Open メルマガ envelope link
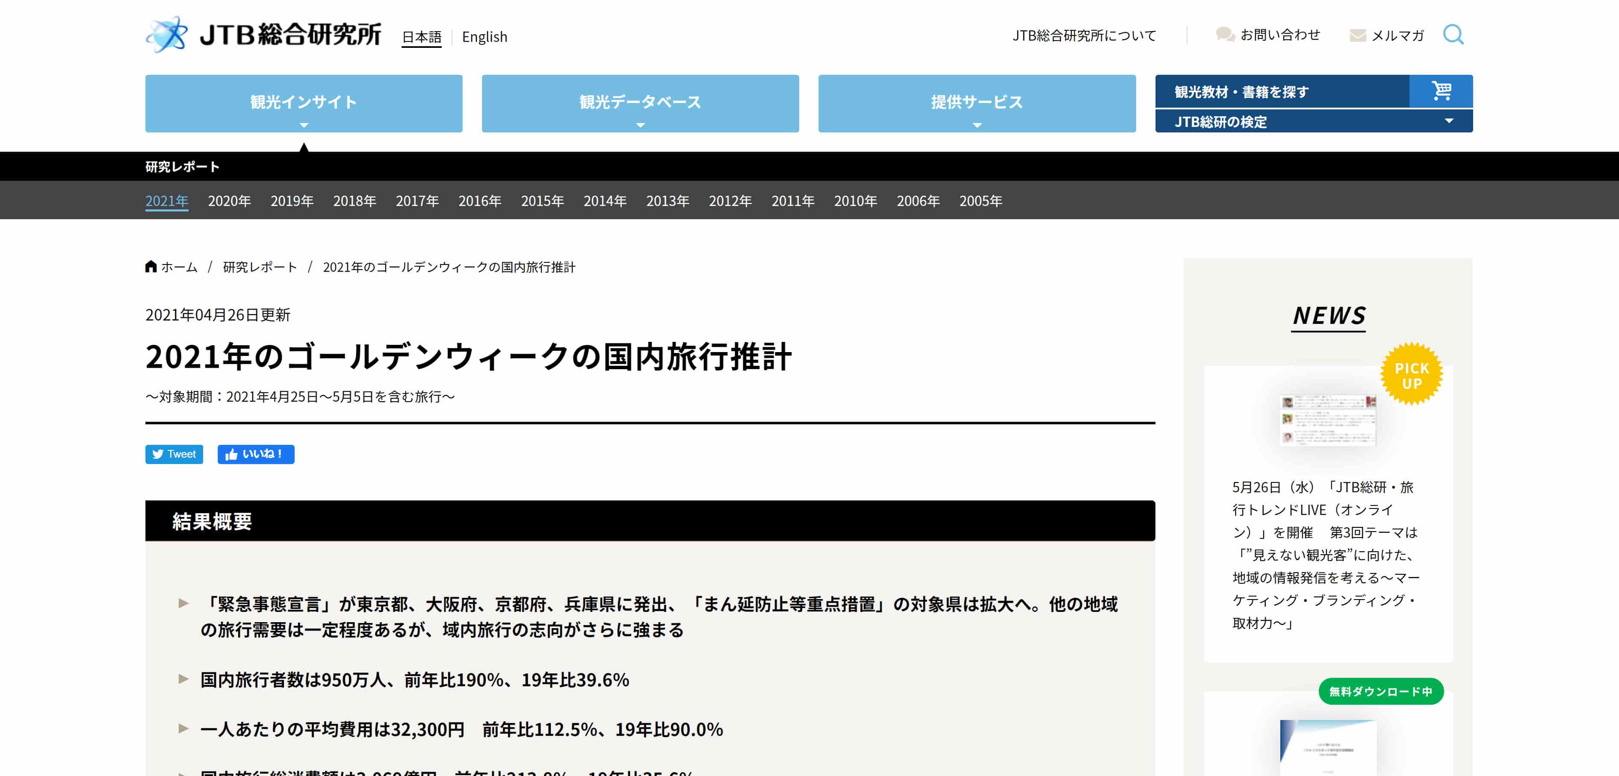 coord(1386,36)
